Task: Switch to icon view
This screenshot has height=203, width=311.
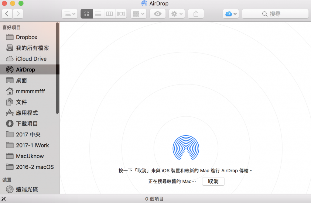Action: pyautogui.click(x=87, y=14)
